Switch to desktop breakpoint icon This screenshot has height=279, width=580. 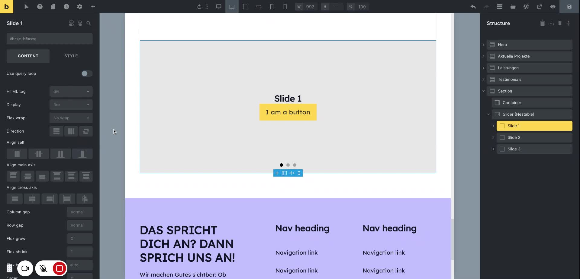click(x=218, y=7)
